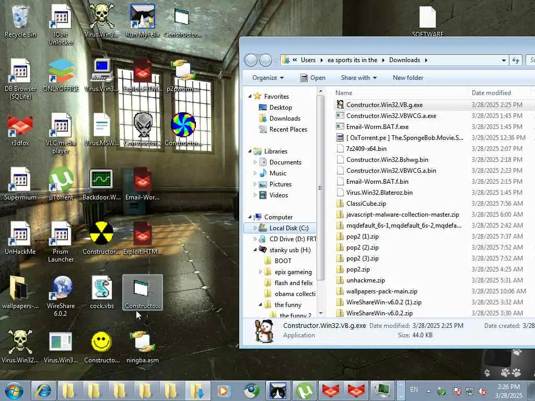Select Prism Launcher desktop icon
Viewport: 535px width, 401px height.
(x=61, y=242)
